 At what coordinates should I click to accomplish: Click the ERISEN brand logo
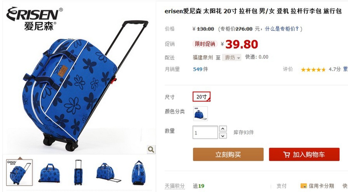point(34,19)
